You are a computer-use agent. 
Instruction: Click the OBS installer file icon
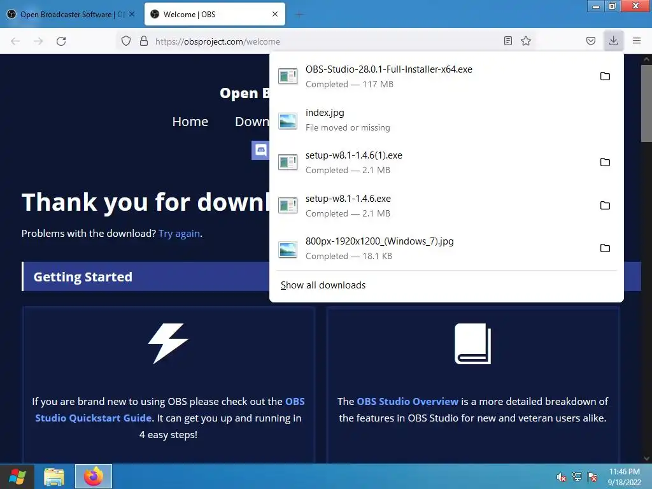(x=288, y=76)
